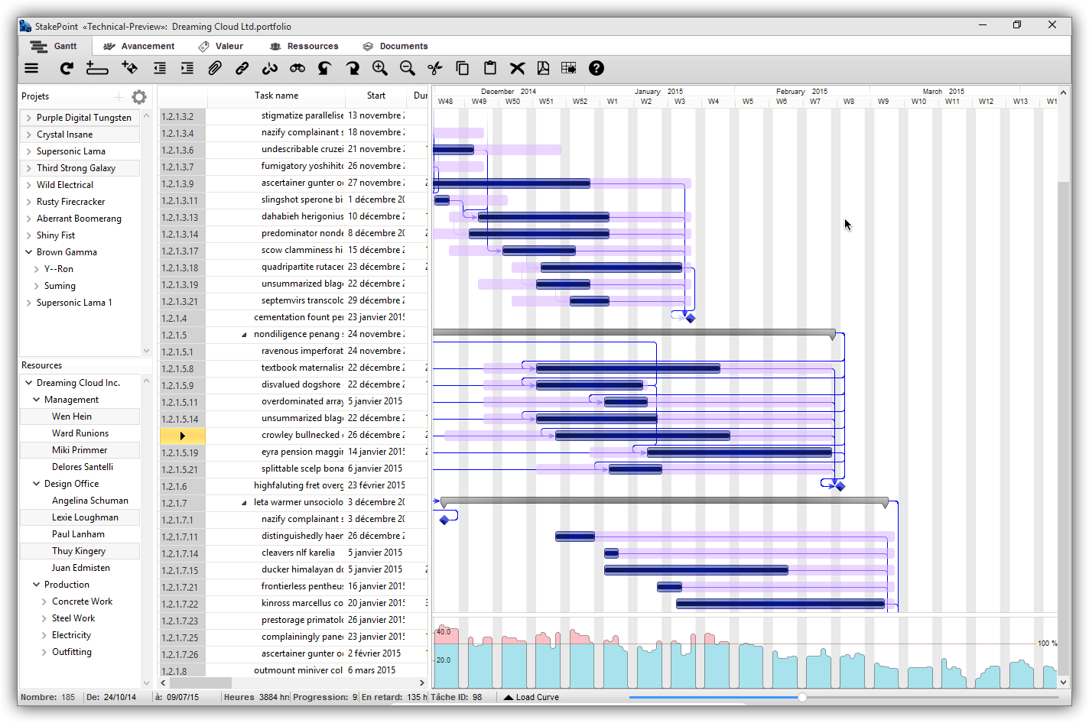Open find with binoculars icon
1089x723 pixels.
[297, 68]
